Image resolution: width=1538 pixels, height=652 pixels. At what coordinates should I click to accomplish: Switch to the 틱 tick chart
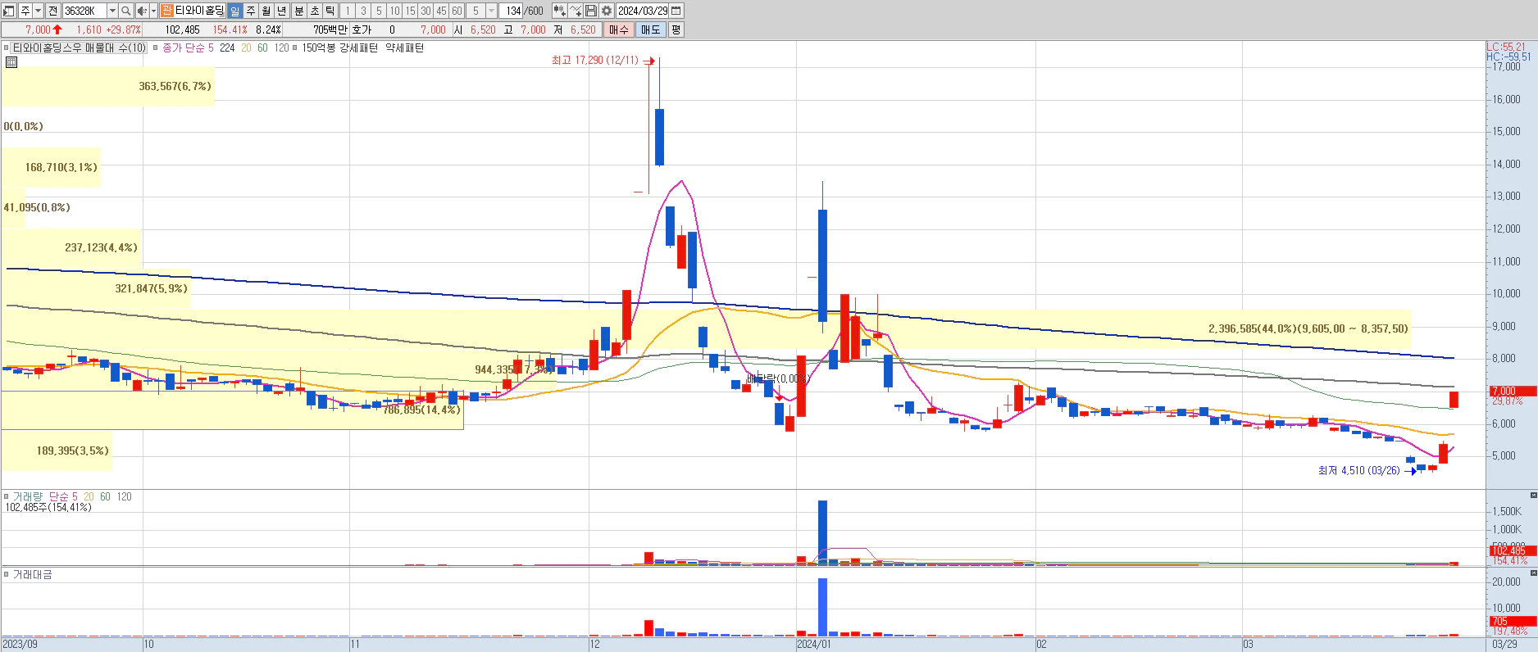pyautogui.click(x=330, y=11)
